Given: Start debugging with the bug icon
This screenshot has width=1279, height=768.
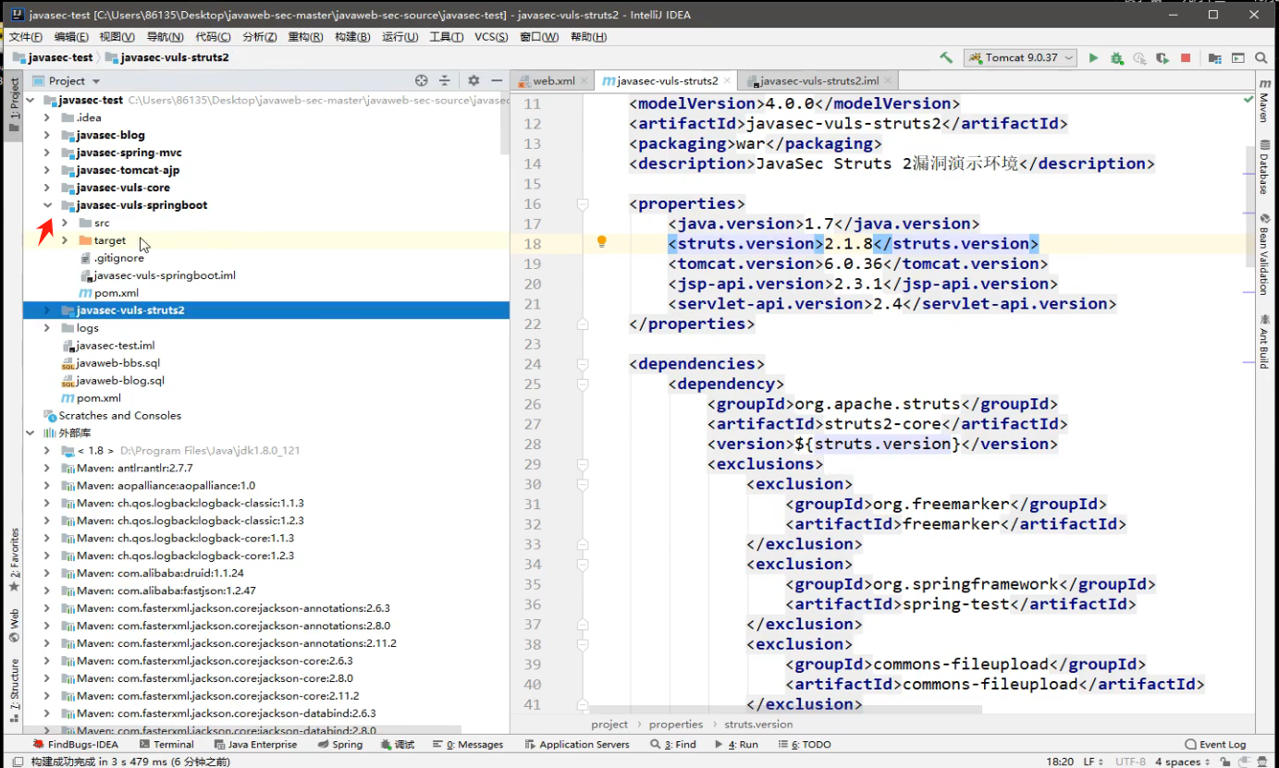Looking at the screenshot, I should point(1116,57).
